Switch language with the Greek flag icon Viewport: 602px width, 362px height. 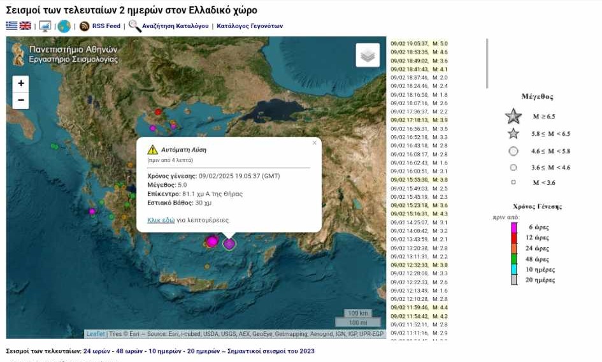11,25
